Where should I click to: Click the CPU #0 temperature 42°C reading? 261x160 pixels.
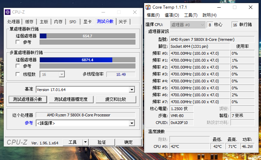point(190,146)
